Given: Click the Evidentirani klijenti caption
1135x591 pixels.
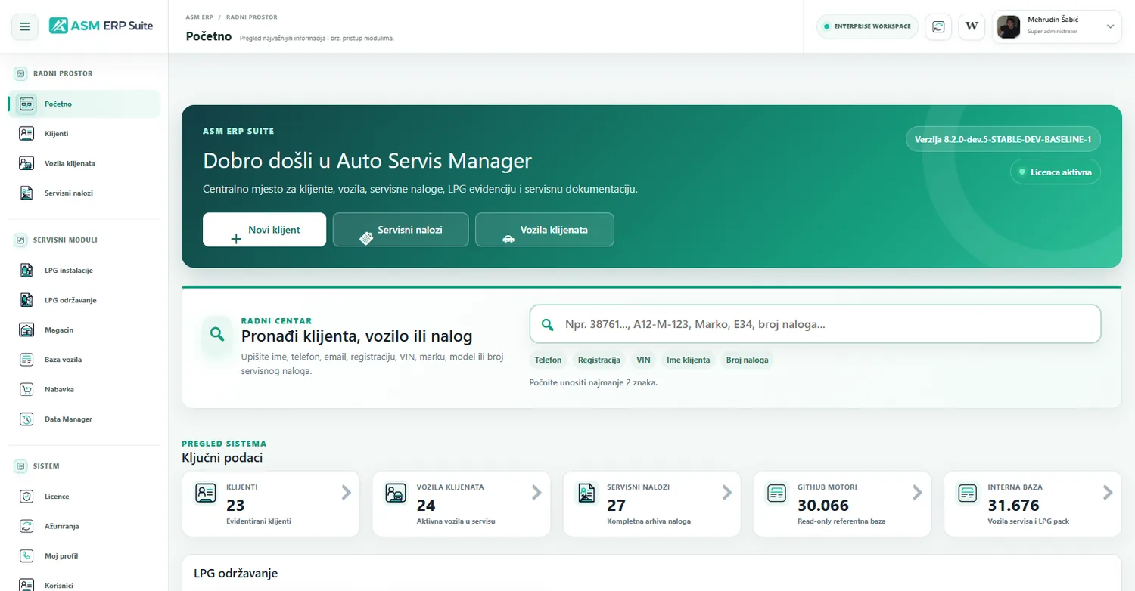Looking at the screenshot, I should pyautogui.click(x=259, y=521).
